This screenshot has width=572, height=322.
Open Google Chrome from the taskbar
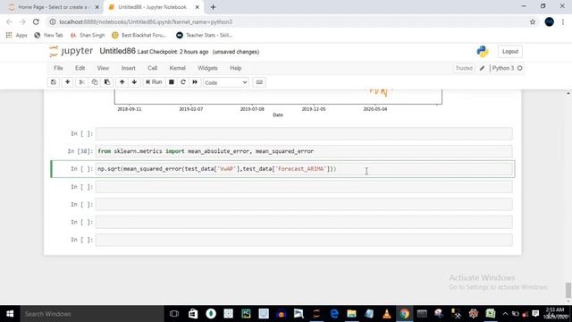(404, 314)
